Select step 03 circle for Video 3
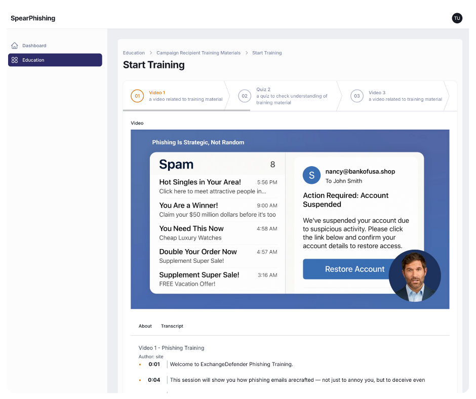 pyautogui.click(x=357, y=96)
